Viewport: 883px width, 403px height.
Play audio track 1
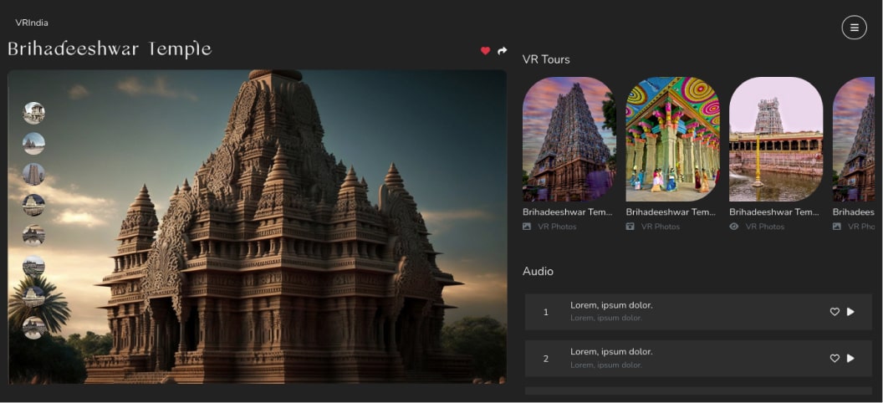point(850,312)
